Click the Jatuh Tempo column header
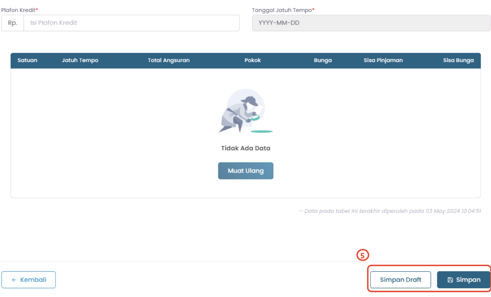This screenshot has height=297, width=491. click(80, 60)
